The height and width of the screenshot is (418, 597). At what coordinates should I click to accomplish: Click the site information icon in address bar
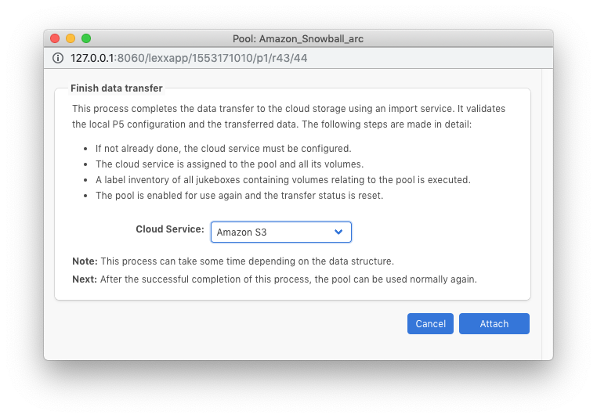click(58, 58)
